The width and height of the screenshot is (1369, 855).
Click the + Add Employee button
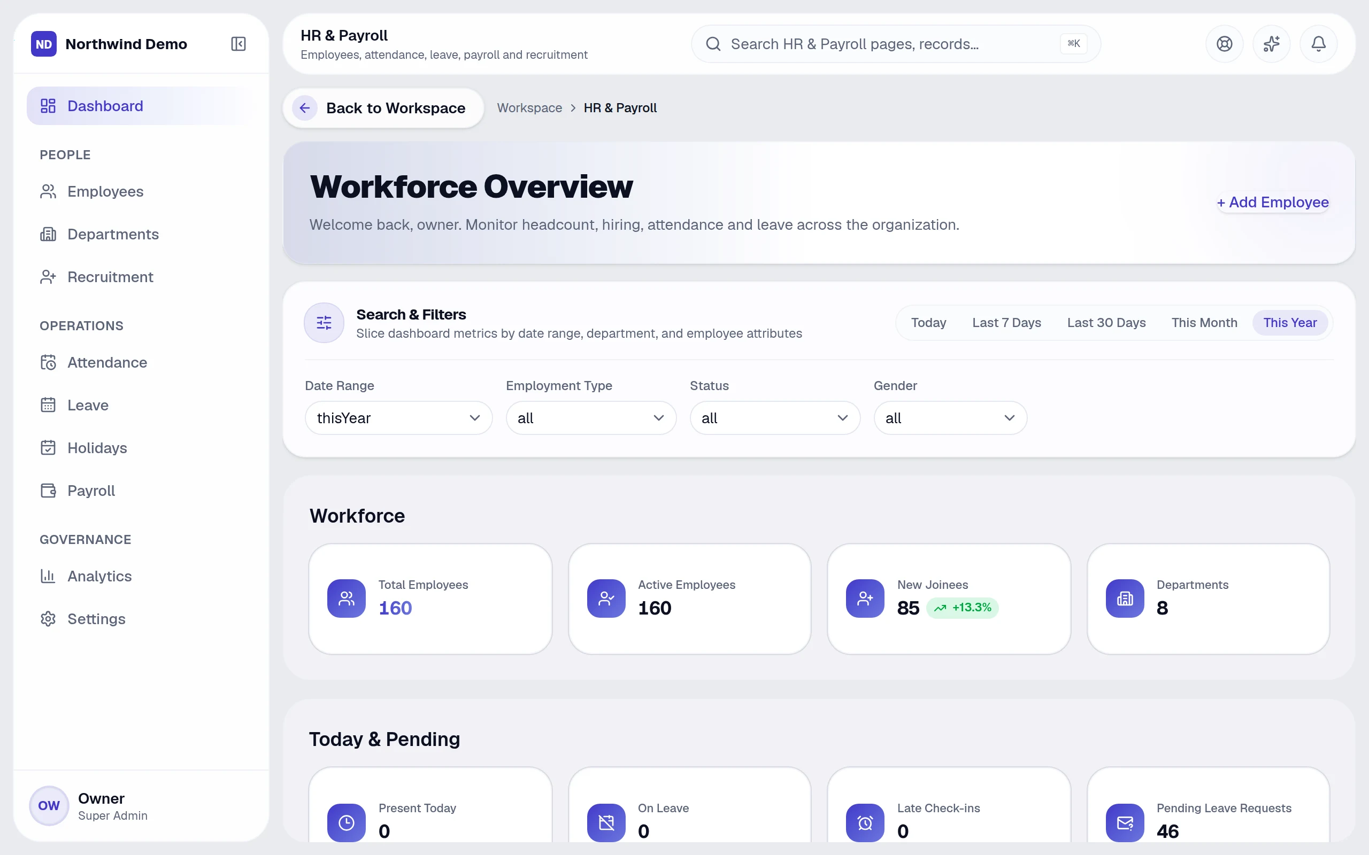1272,203
